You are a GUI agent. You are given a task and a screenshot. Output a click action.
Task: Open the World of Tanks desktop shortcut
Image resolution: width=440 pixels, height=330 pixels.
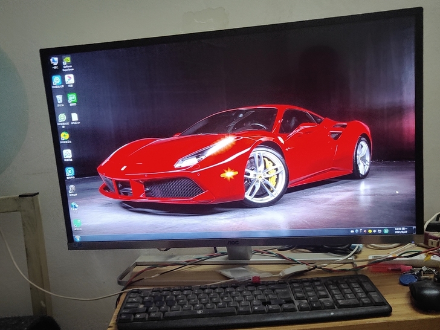click(72, 189)
